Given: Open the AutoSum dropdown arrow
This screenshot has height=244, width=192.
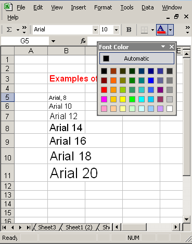Looking at the screenshot, I should coord(18,30).
